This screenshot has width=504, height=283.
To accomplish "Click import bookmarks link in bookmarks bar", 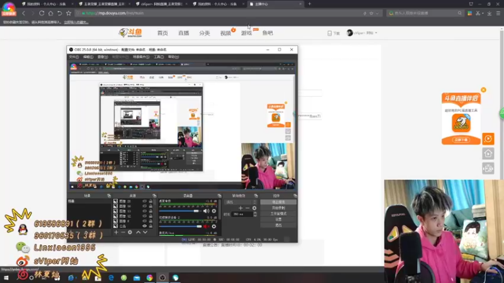I will click(x=76, y=22).
